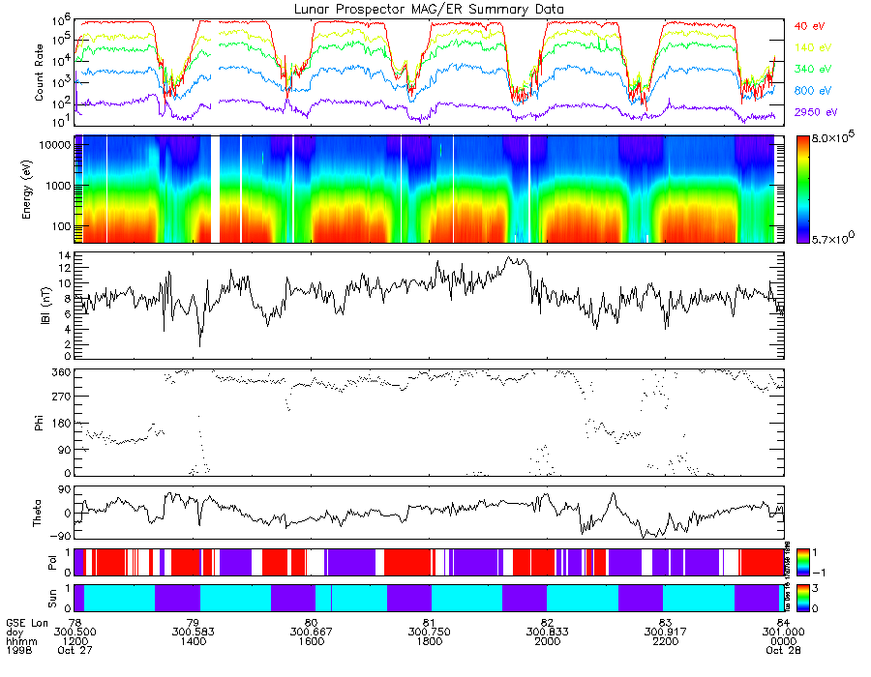Click the '1800' time tick label
This screenshot has width=871, height=677.
[x=429, y=641]
